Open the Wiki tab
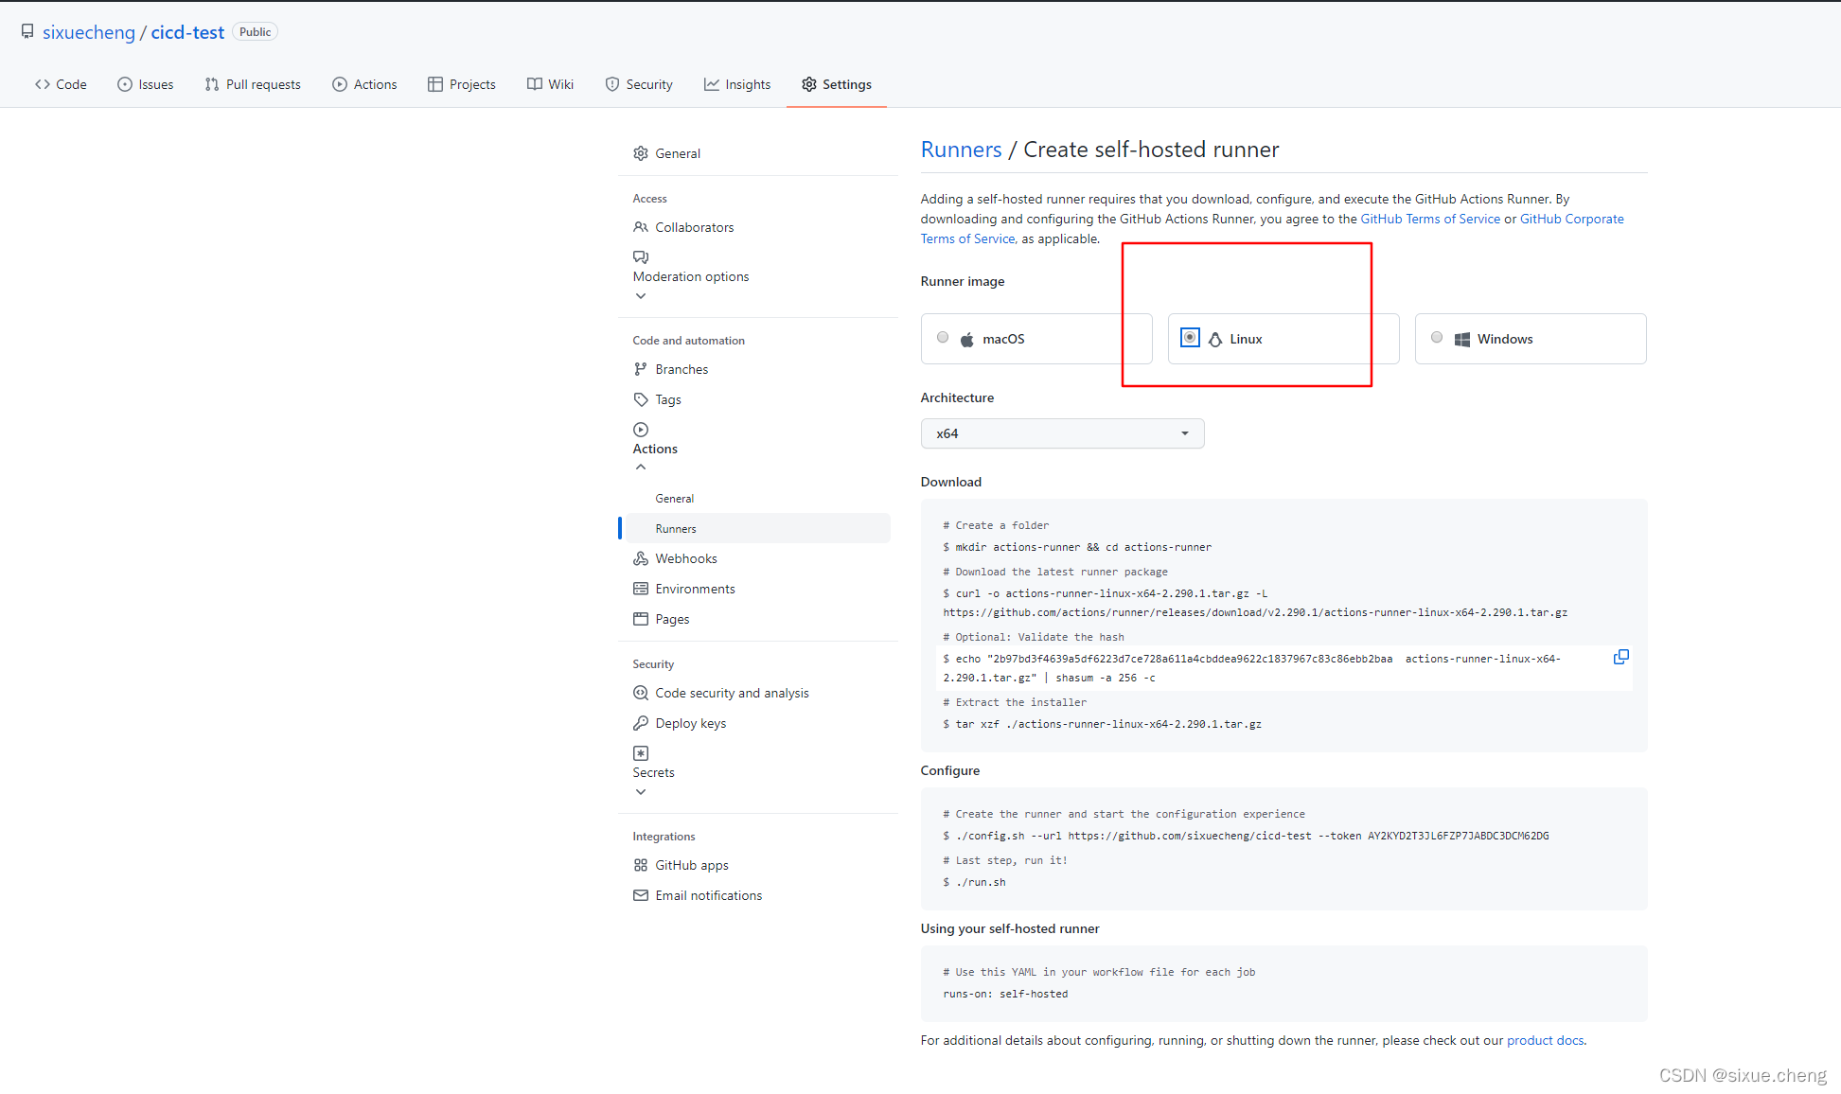 coord(550,84)
